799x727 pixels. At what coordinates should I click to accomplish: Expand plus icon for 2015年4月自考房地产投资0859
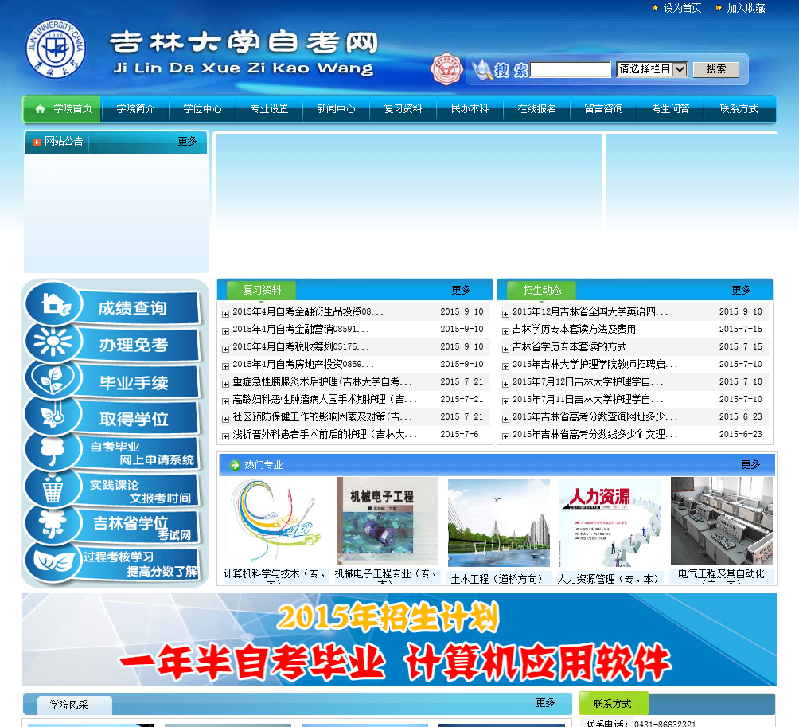tap(225, 366)
